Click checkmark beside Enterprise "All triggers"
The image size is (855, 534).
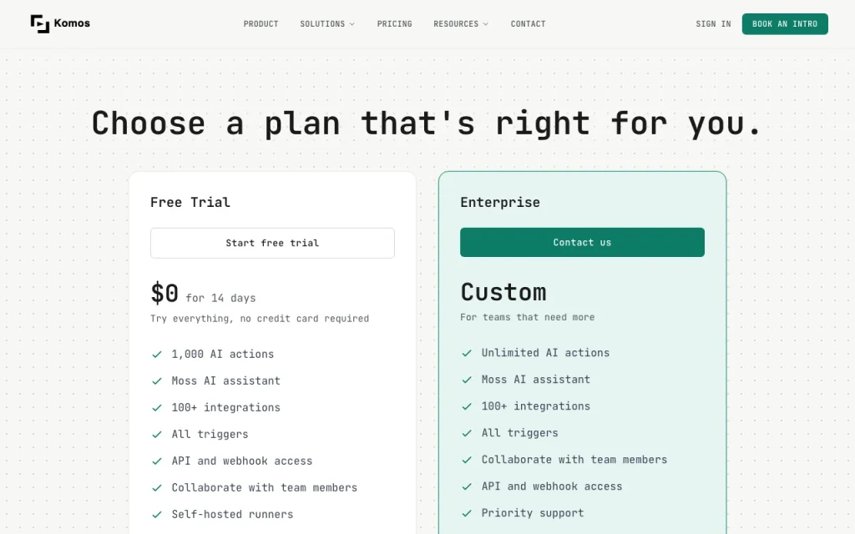467,433
